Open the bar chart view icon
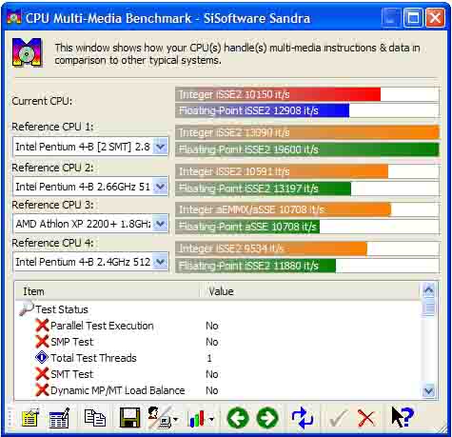 [197, 418]
